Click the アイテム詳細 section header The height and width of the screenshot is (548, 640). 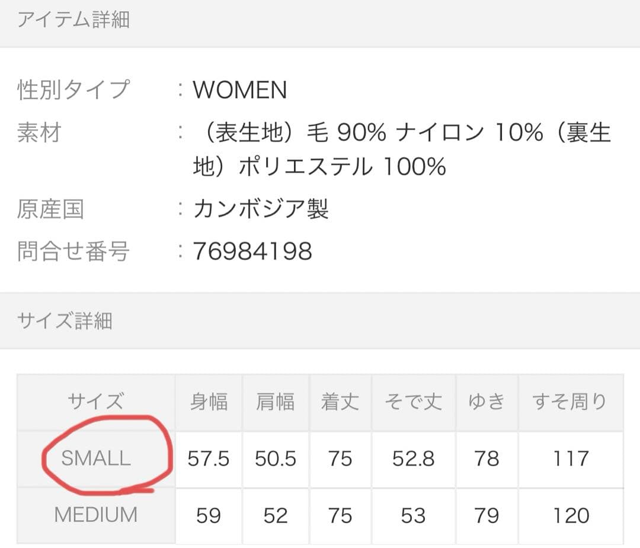pyautogui.click(x=73, y=21)
